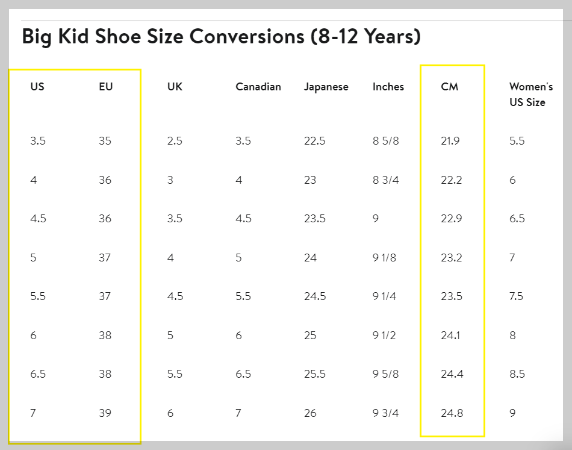Click the Women's US Size header
This screenshot has width=572, height=450.
531,95
